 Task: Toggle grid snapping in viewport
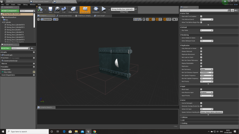(151, 19)
